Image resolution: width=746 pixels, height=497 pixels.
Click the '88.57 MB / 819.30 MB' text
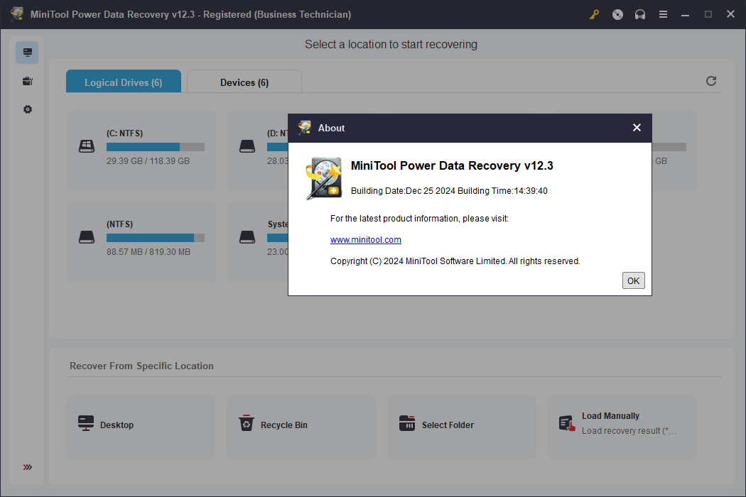[148, 252]
